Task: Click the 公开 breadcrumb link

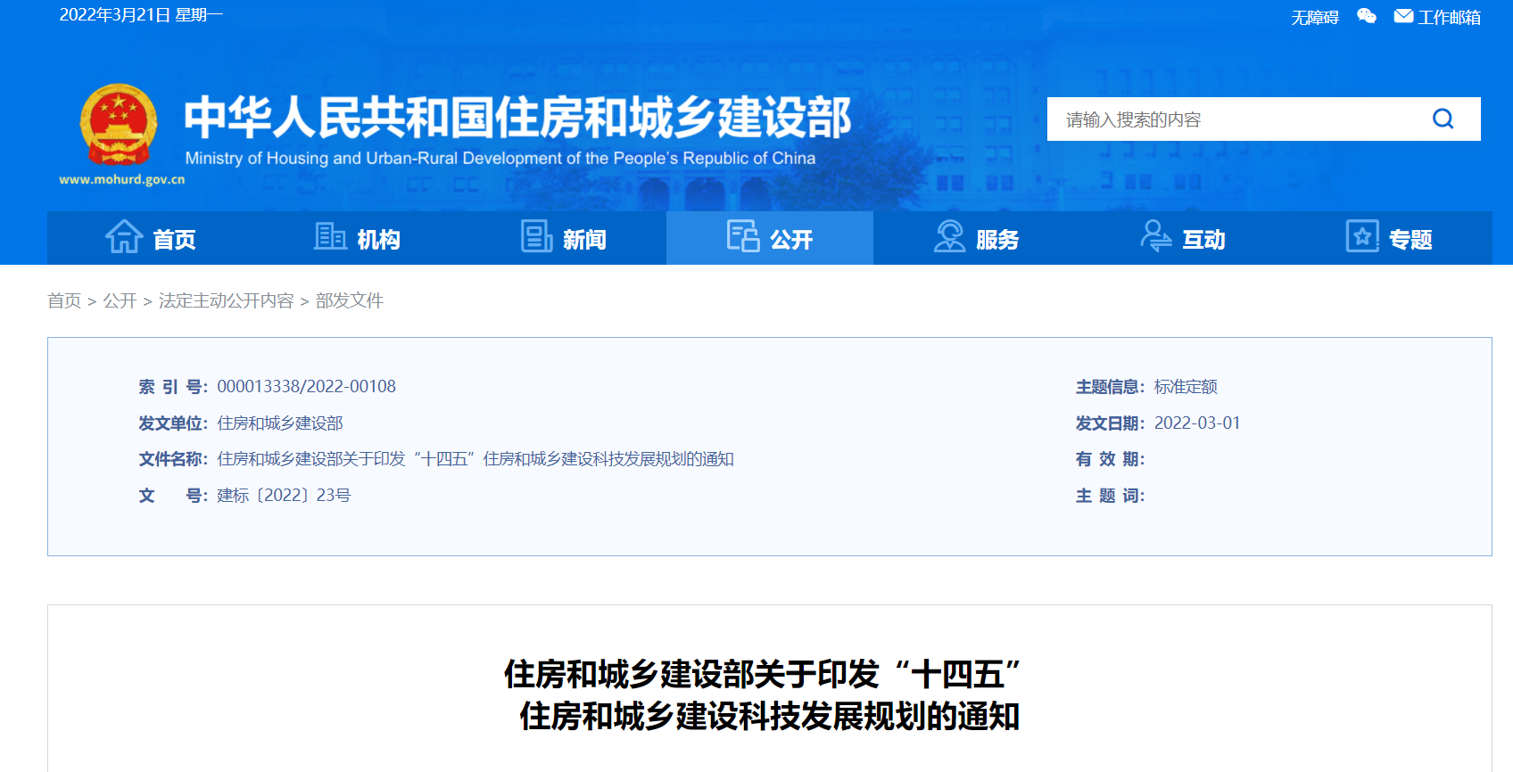Action: pyautogui.click(x=120, y=300)
